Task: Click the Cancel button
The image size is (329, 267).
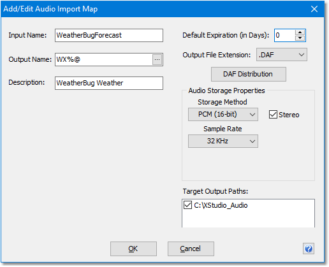Action: pos(191,249)
